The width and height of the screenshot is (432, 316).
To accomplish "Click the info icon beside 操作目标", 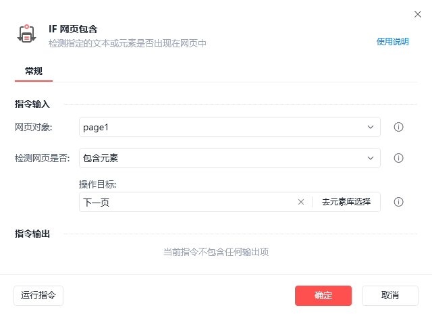I will pos(398,202).
